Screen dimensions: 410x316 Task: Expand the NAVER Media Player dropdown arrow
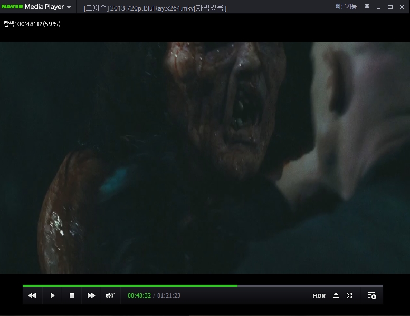pos(69,7)
